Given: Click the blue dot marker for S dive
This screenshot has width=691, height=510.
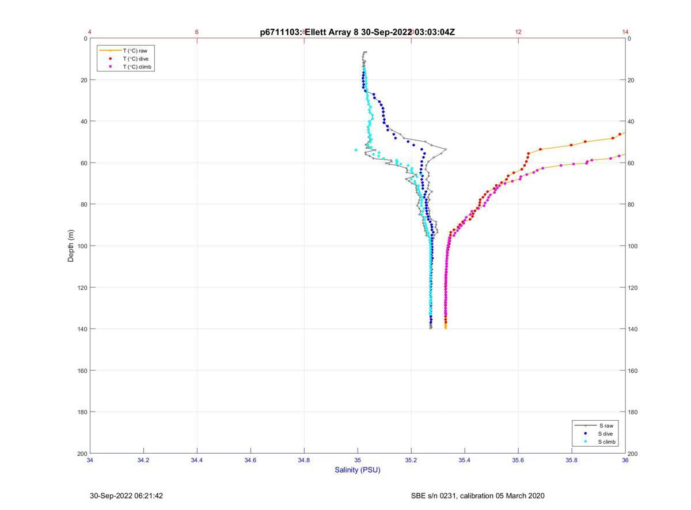Looking at the screenshot, I should click(585, 433).
